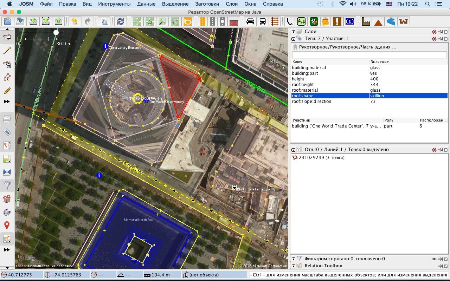Collapse the Теги panel
This screenshot has width=450, height=281.
pos(294,39)
